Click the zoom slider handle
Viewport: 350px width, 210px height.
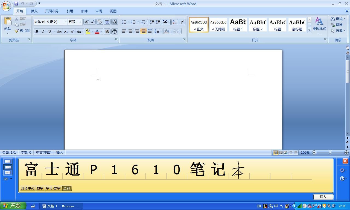pos(330,153)
